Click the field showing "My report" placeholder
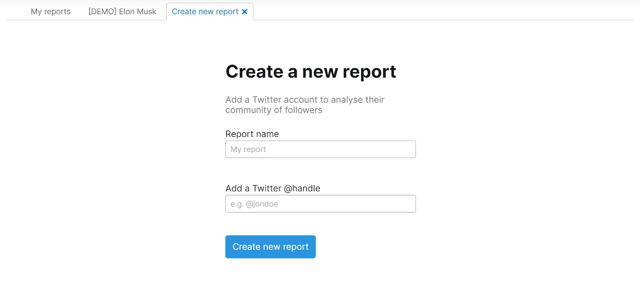640x289 pixels. pos(320,149)
